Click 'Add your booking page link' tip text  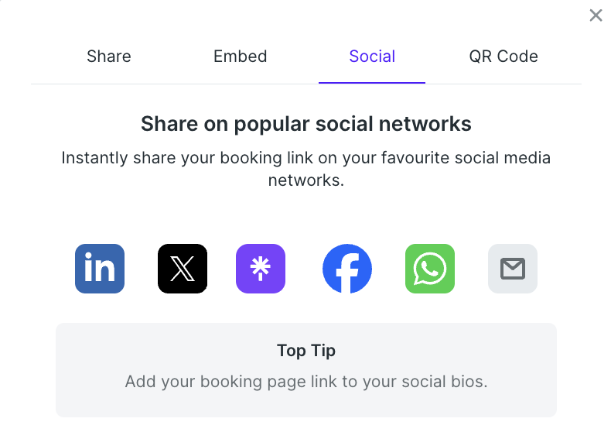[x=306, y=382]
